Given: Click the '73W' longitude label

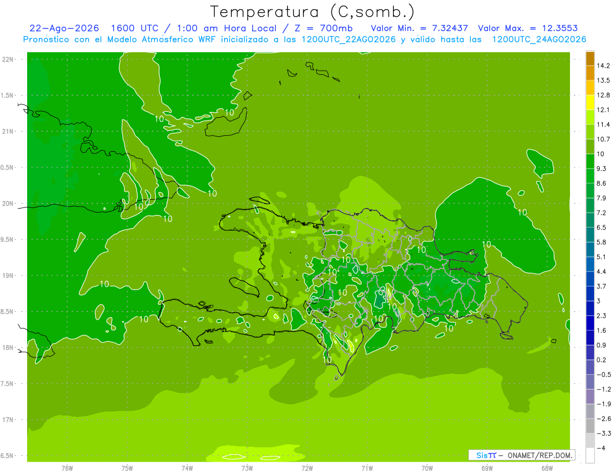Looking at the screenshot, I should tap(247, 468).
